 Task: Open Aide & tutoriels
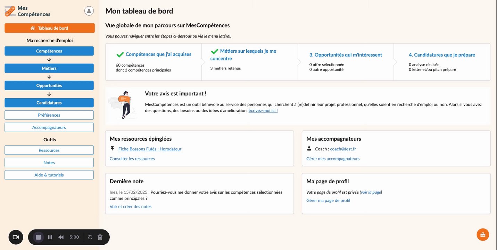click(49, 175)
